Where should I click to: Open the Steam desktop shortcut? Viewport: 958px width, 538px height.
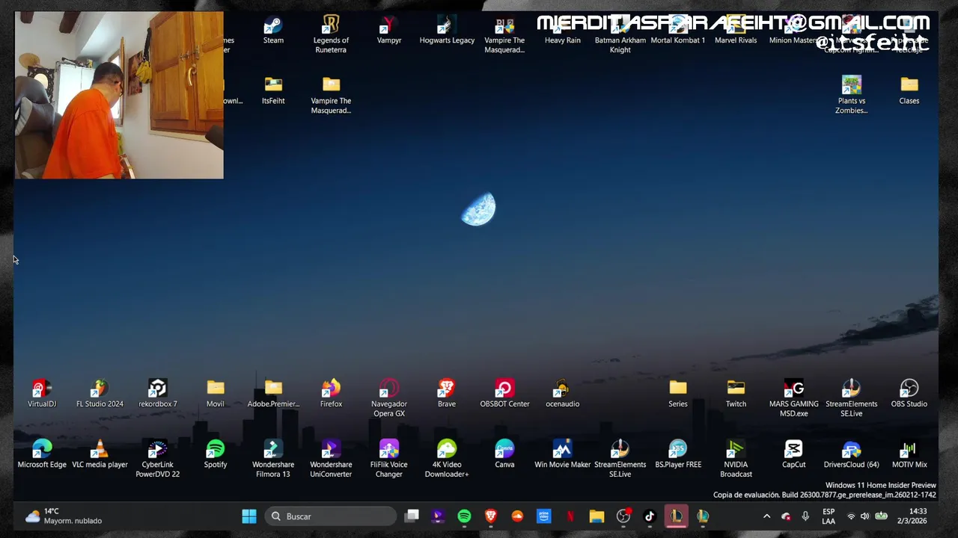273,31
